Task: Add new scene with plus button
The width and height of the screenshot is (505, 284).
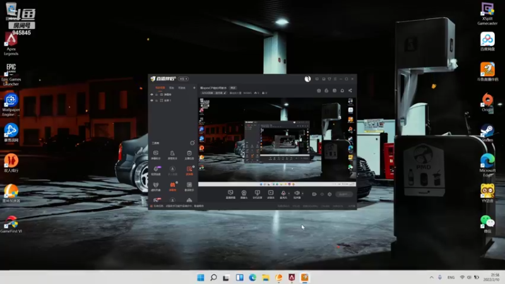Action: click(194, 88)
